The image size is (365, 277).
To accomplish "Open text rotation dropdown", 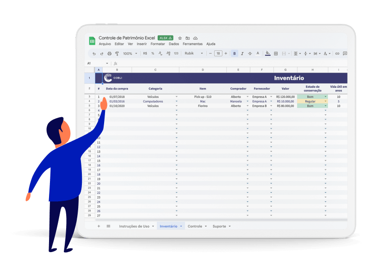I will 327,54.
